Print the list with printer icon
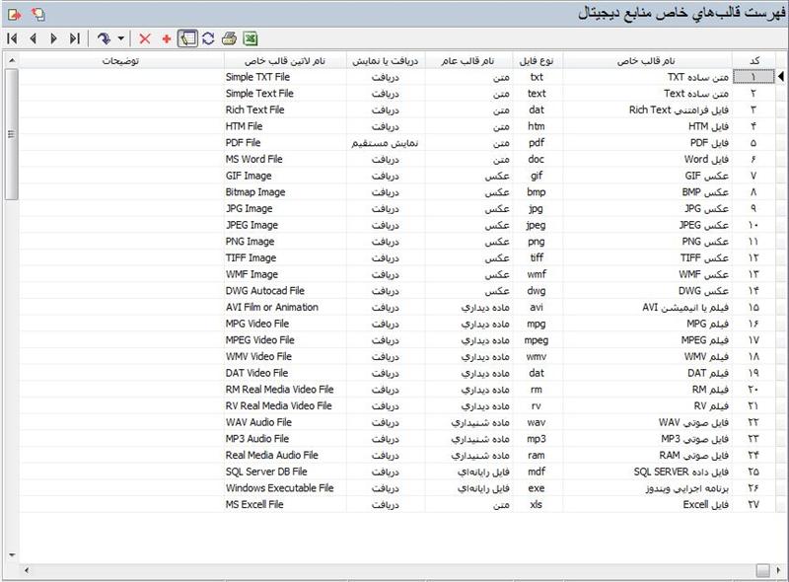This screenshot has width=789, height=582. click(x=230, y=38)
